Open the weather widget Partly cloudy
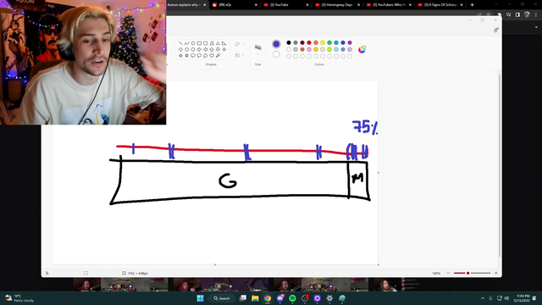 coord(19,298)
